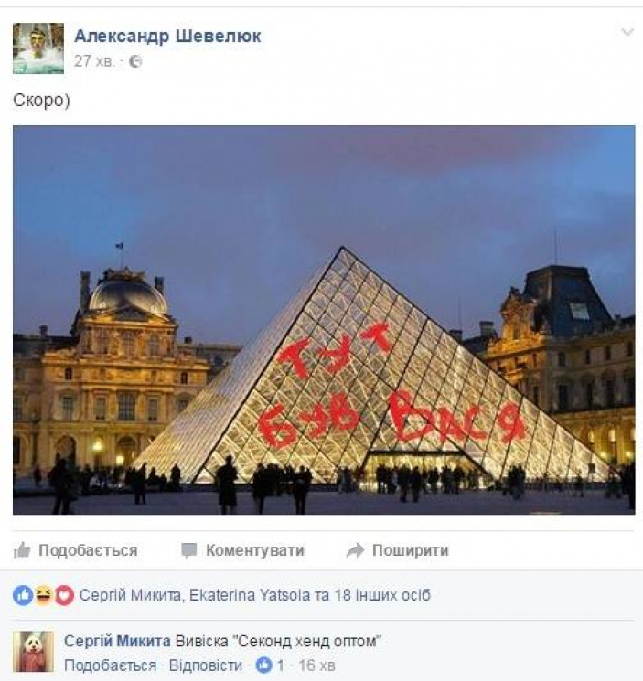Screen dimensions: 643x681
Task: Open the post options chevron menu
Action: [x=627, y=32]
